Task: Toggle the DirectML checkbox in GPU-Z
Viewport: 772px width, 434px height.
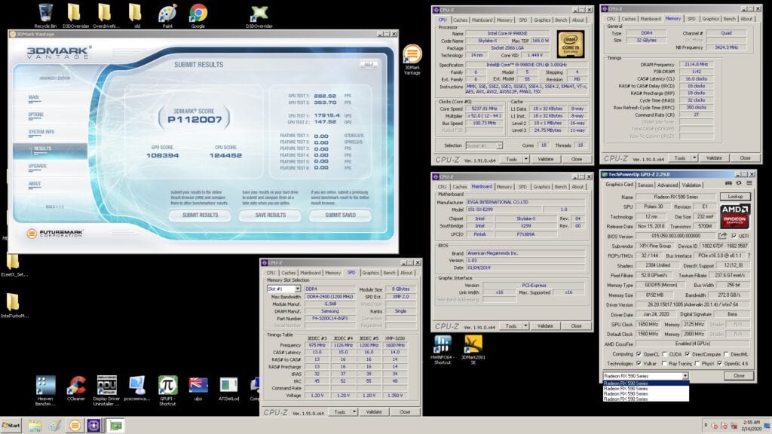Action: click(726, 354)
